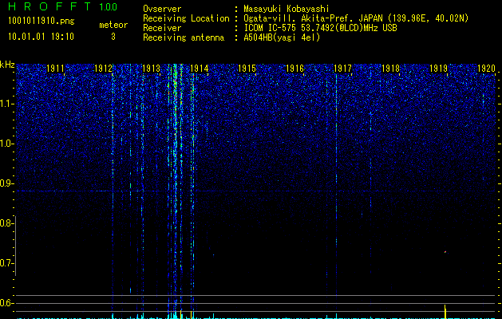Screen dimensions: 502x319
Task: Click the yellow meteor detection spike near 1919
Action: tap(445, 312)
